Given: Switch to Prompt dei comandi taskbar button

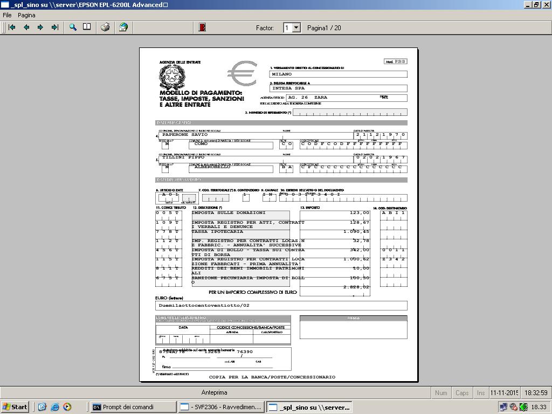Looking at the screenshot, I should [133, 407].
